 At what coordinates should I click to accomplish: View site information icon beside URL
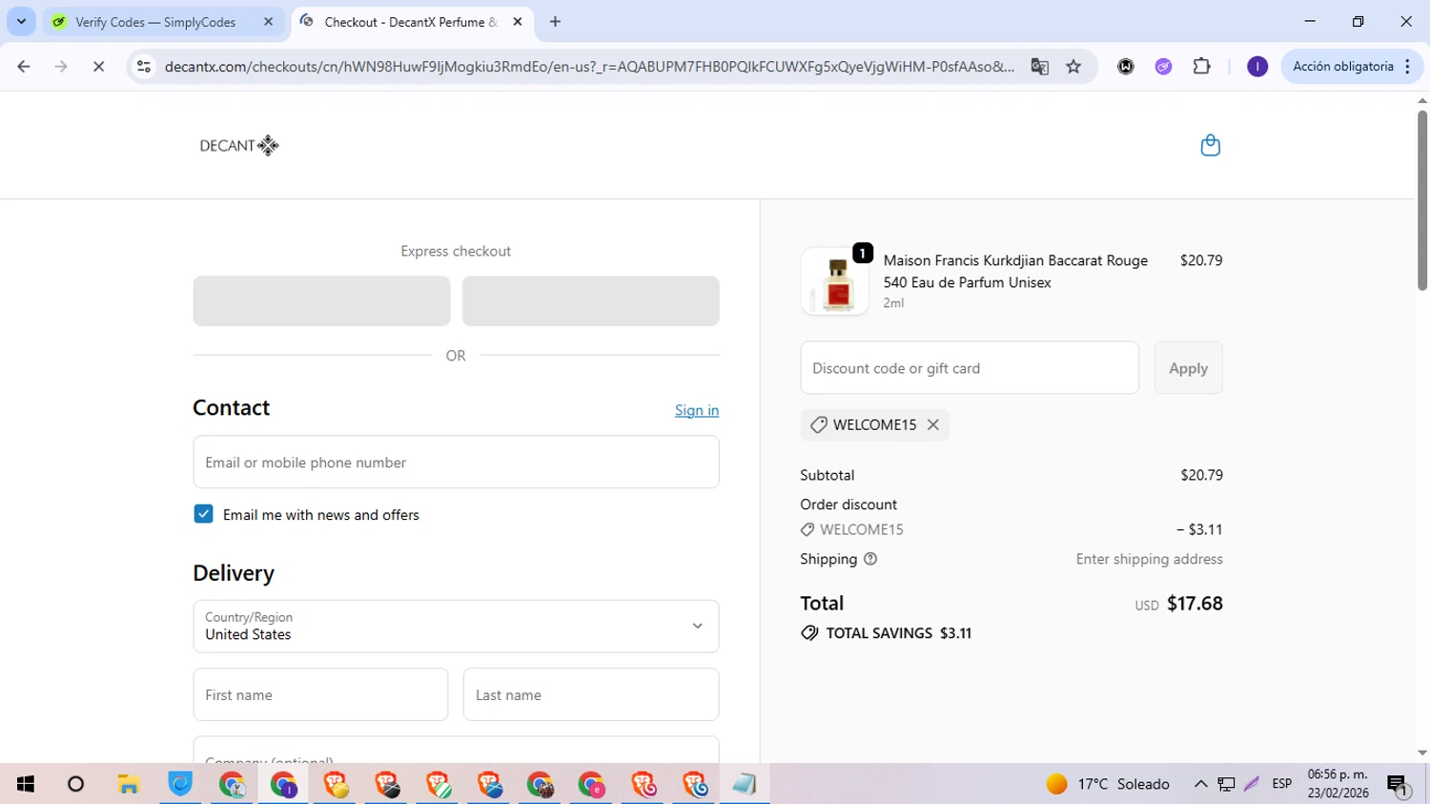144,67
